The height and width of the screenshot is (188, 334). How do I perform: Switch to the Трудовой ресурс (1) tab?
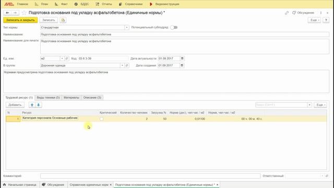pyautogui.click(x=19, y=98)
